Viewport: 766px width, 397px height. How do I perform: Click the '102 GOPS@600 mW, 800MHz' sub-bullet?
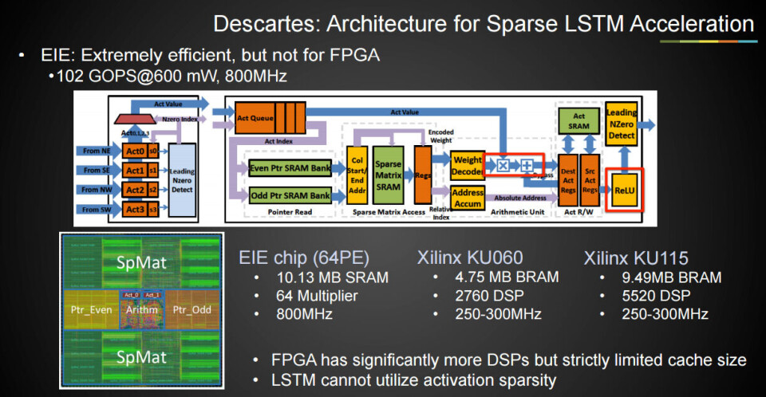[x=172, y=77]
